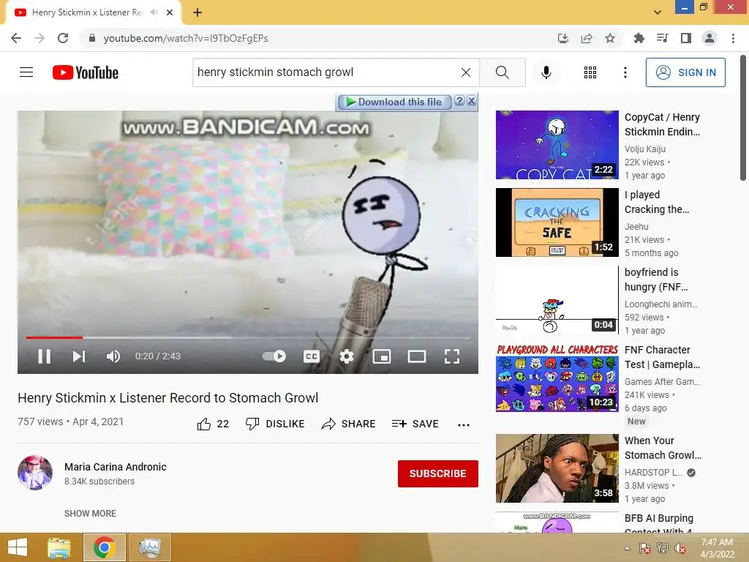Click the Chrome icon on the taskbar
The width and height of the screenshot is (749, 562).
tap(105, 547)
